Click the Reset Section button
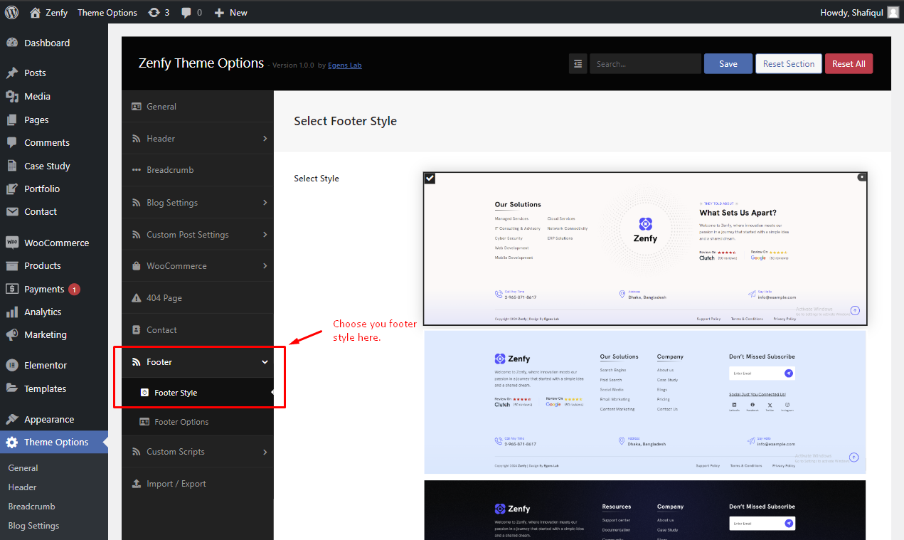The height and width of the screenshot is (540, 904). pyautogui.click(x=789, y=63)
